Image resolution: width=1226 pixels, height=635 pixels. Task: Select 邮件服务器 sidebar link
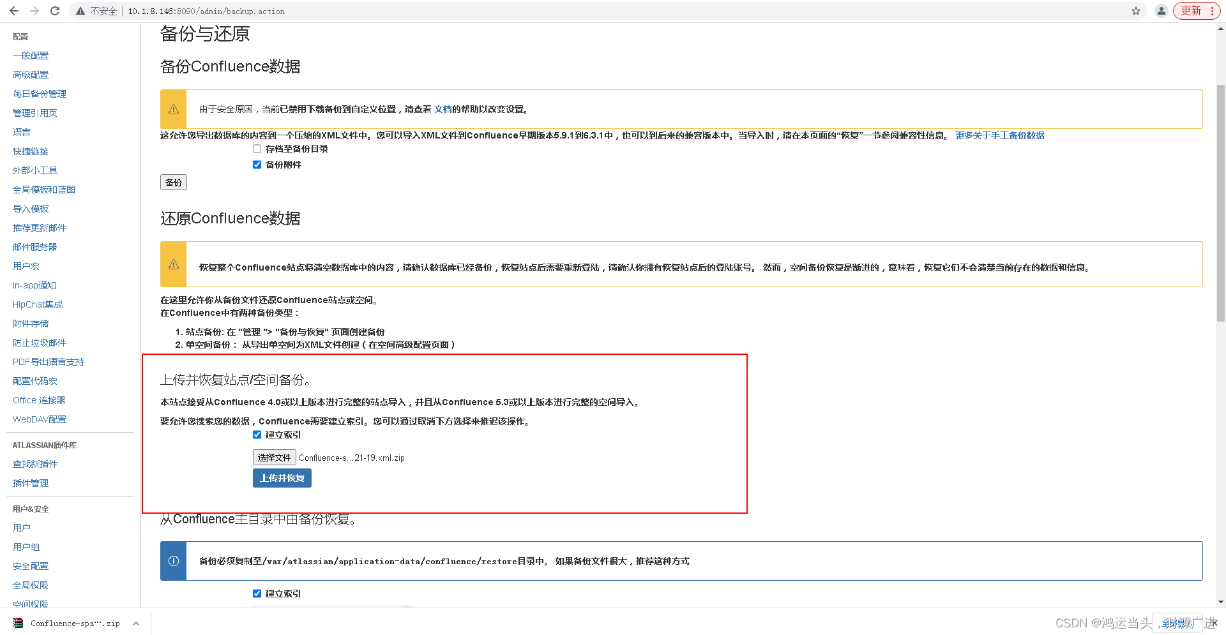click(x=35, y=247)
